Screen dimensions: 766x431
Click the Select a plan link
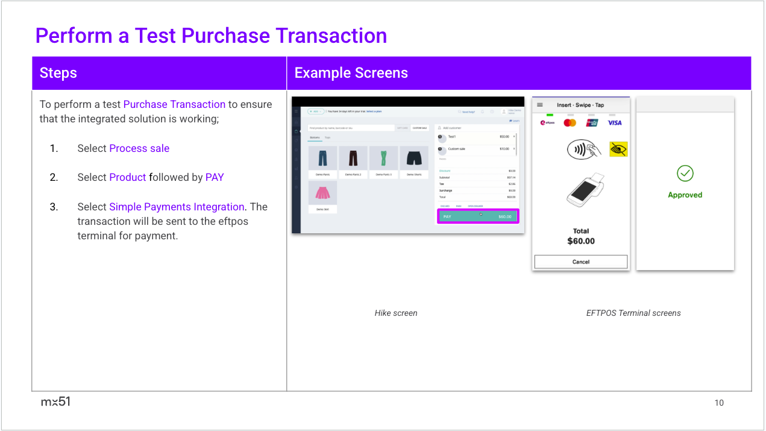point(374,112)
